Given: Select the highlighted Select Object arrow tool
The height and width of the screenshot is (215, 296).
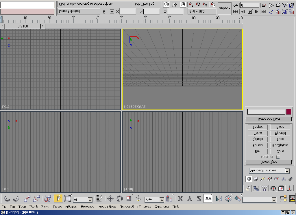Looking at the screenshot, I should point(58,199).
